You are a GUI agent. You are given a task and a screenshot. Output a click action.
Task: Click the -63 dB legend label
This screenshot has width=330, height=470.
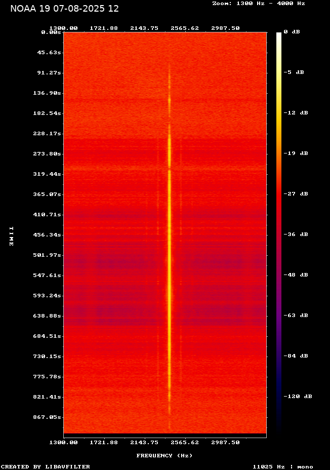tap(295, 316)
